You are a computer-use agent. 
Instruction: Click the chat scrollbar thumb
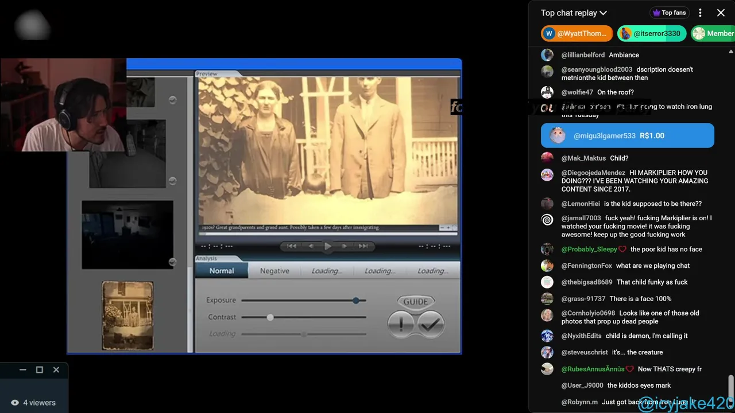[x=730, y=386]
